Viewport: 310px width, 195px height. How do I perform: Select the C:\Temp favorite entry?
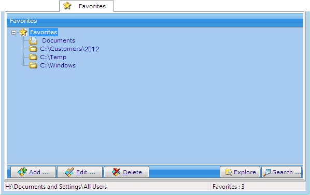pyautogui.click(x=53, y=57)
